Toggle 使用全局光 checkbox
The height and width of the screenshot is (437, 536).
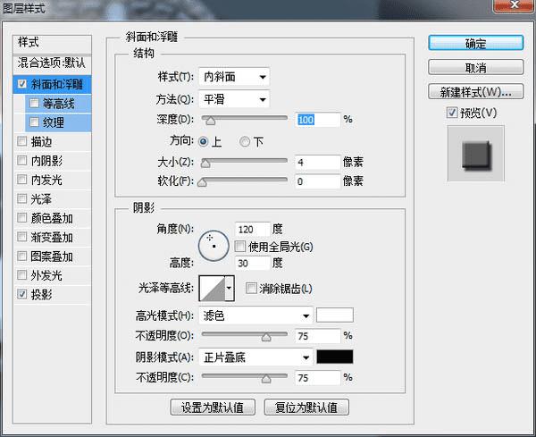[x=240, y=246]
